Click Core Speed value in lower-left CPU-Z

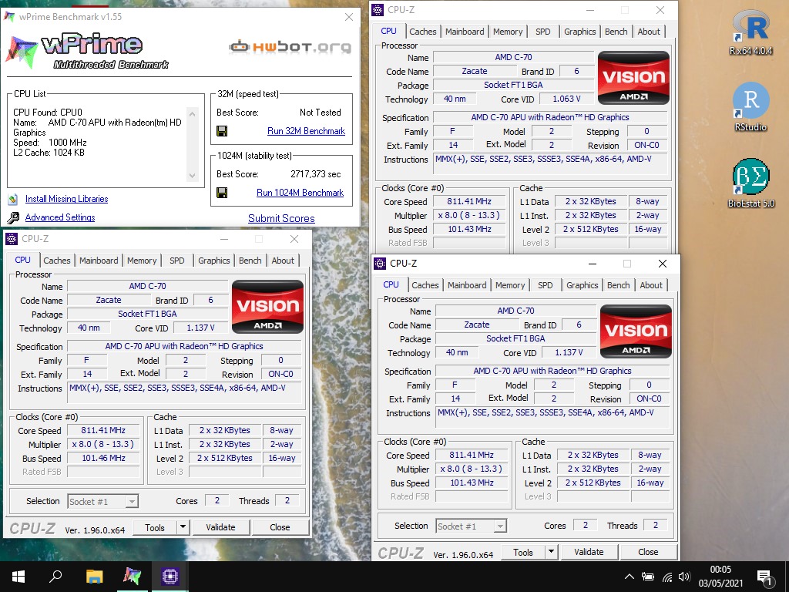(x=103, y=430)
